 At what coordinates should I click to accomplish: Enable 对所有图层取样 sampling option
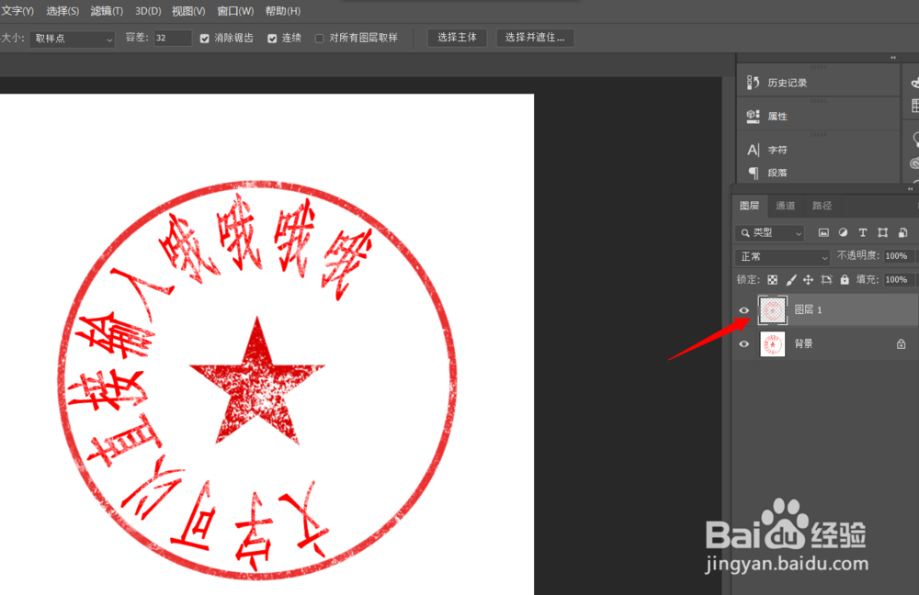[320, 38]
